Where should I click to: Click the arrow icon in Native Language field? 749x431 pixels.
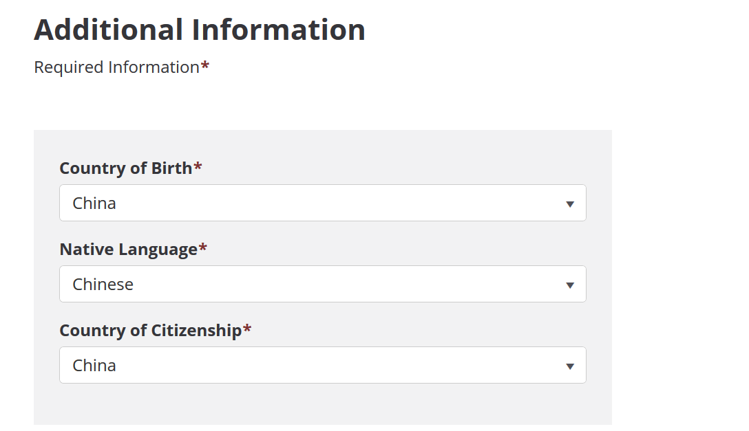click(569, 285)
